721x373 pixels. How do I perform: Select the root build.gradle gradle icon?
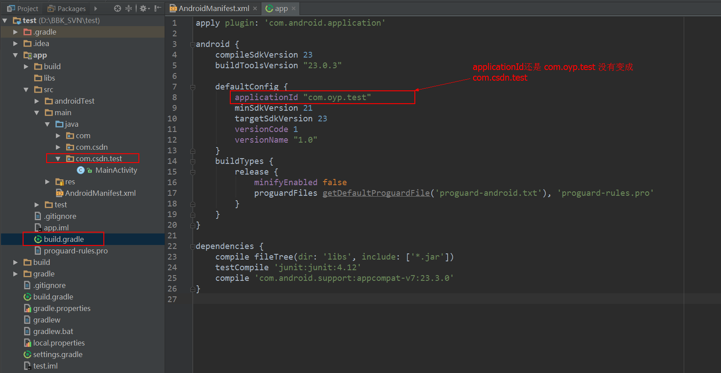pyautogui.click(x=28, y=297)
